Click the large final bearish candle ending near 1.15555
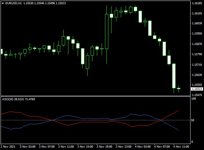204x150 pixels. tap(174, 76)
